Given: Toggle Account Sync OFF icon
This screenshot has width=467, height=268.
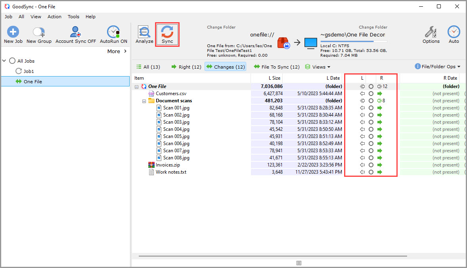Looking at the screenshot, I should coord(75,32).
